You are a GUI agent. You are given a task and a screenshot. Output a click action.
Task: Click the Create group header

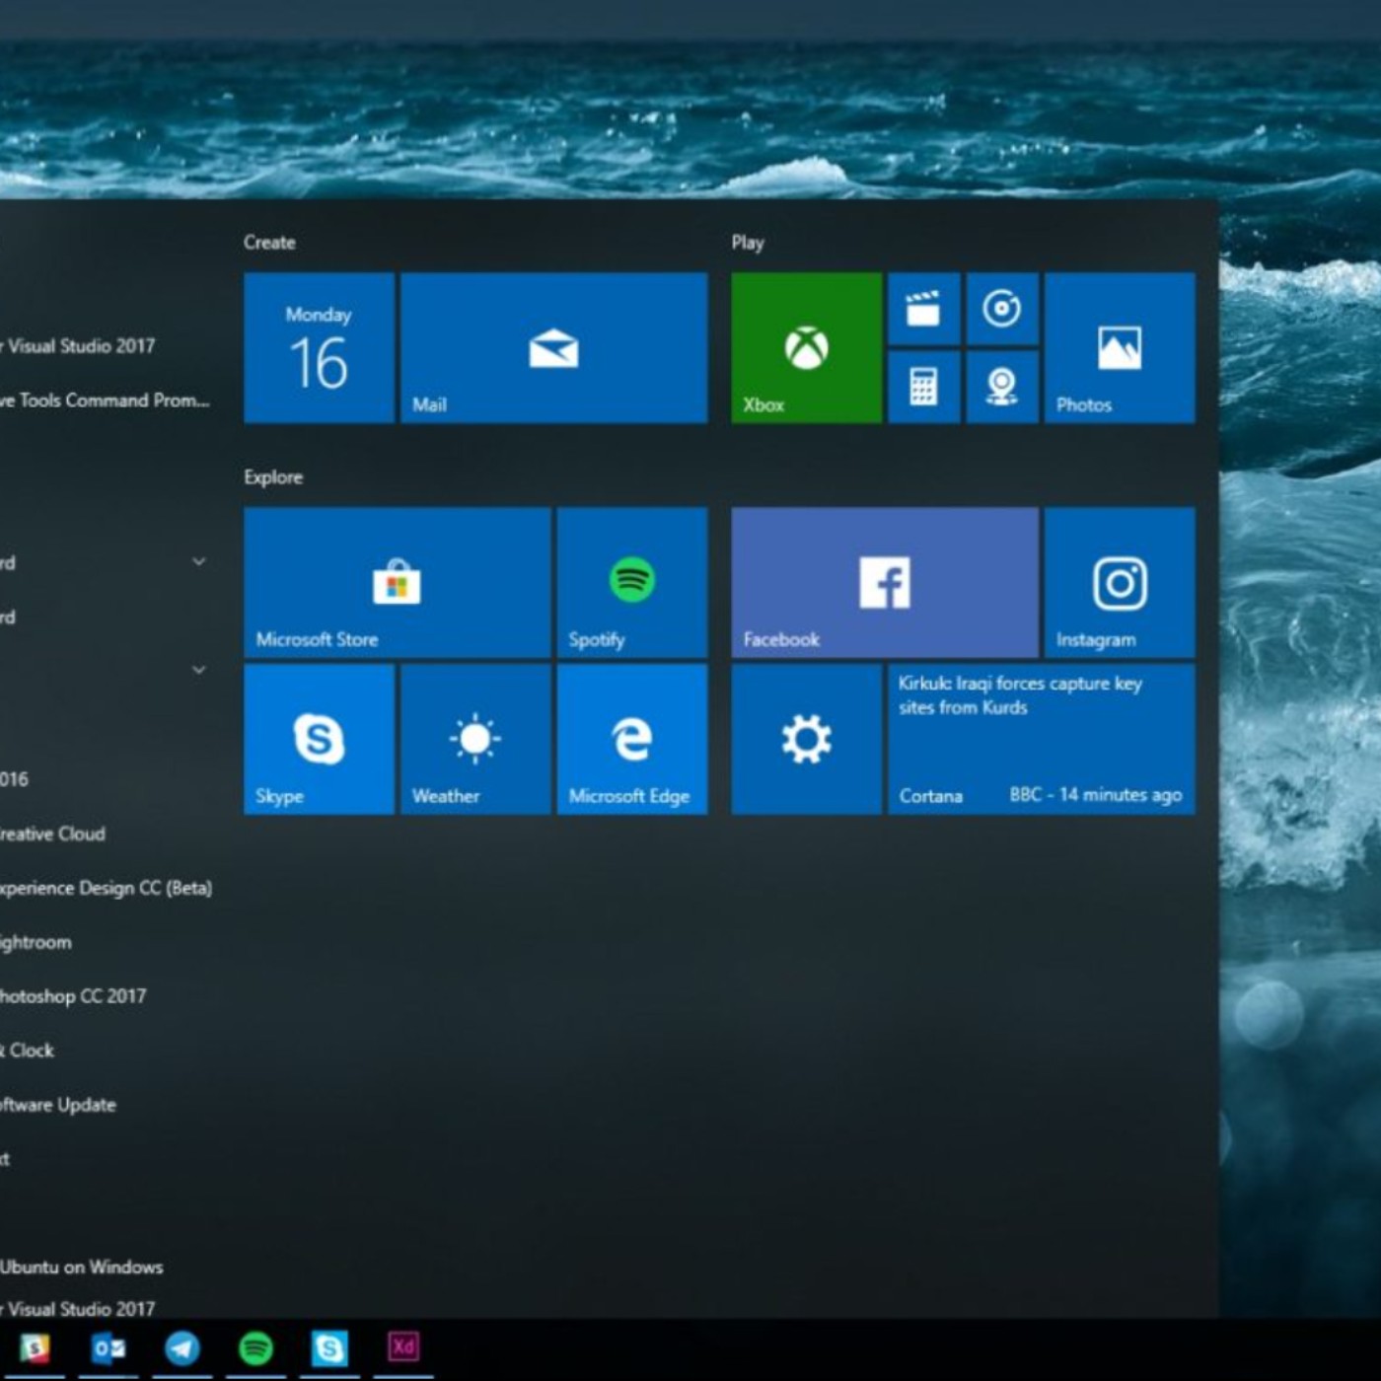269,243
